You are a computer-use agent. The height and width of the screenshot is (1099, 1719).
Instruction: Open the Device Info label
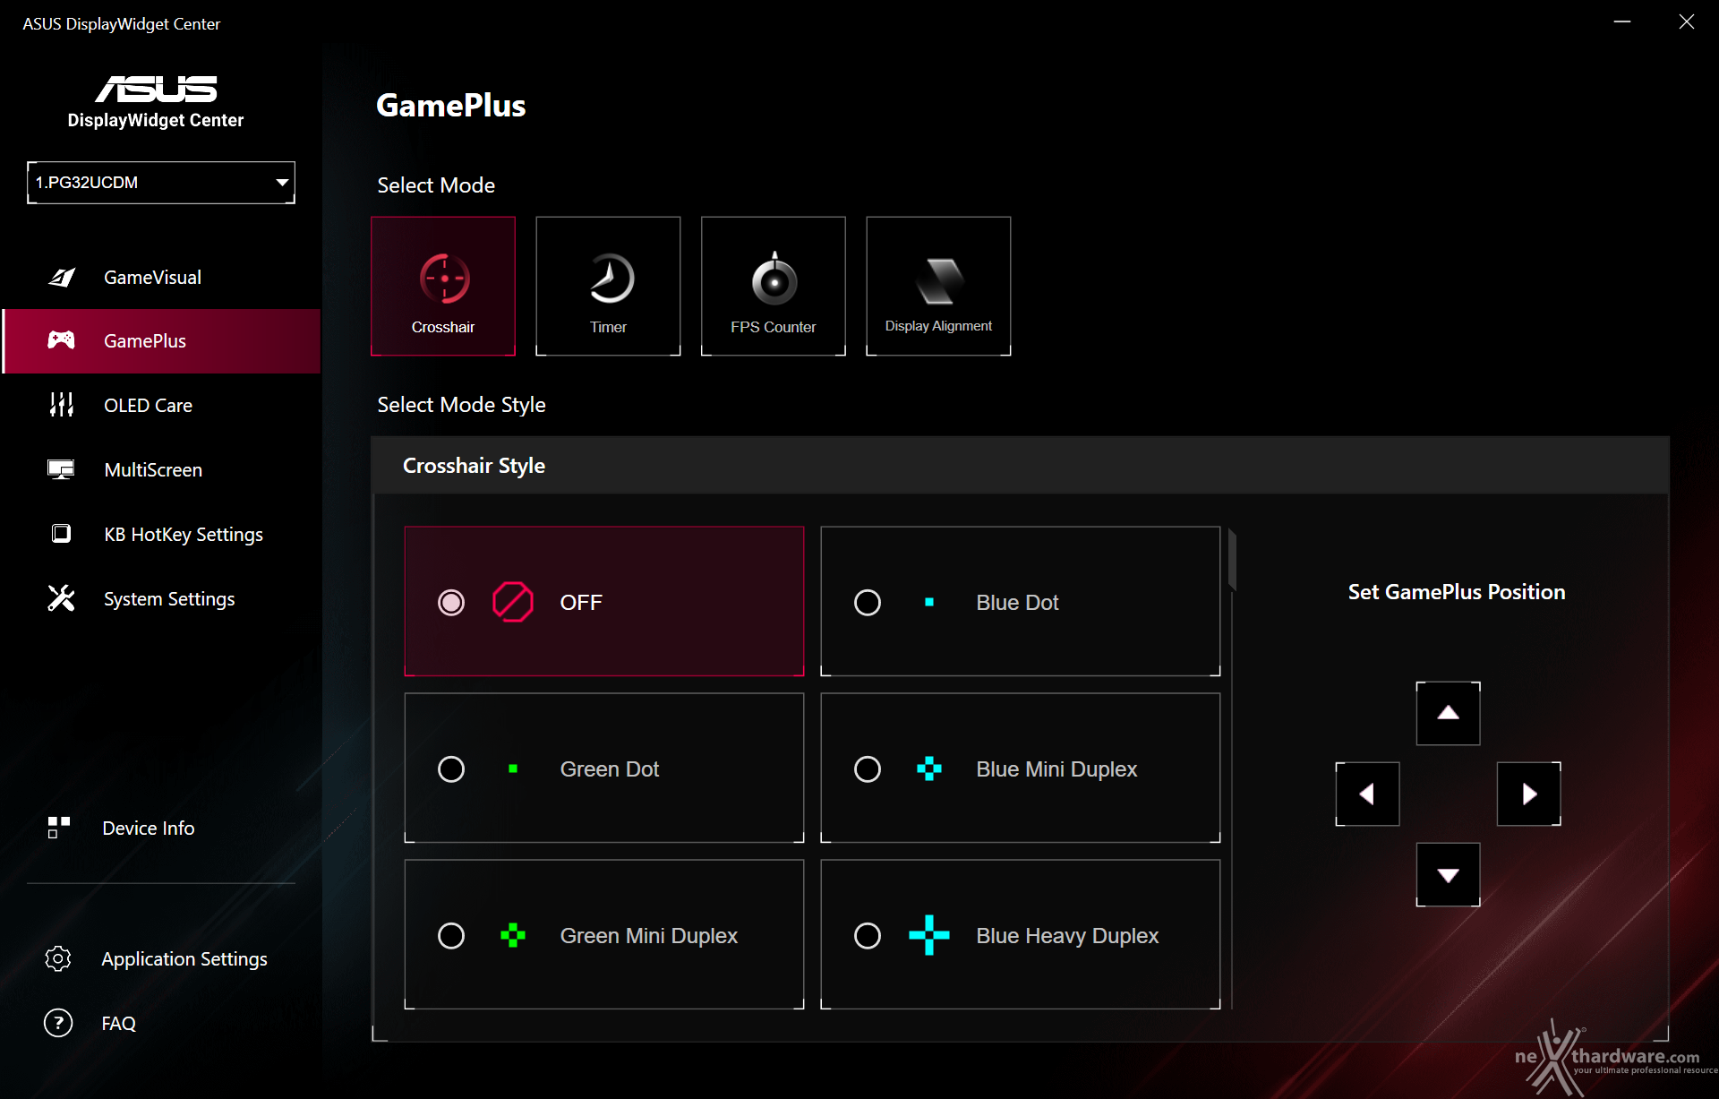tap(149, 829)
